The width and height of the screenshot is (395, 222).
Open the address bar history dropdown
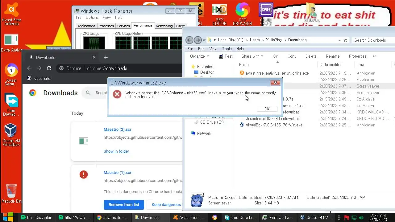pyautogui.click(x=339, y=40)
